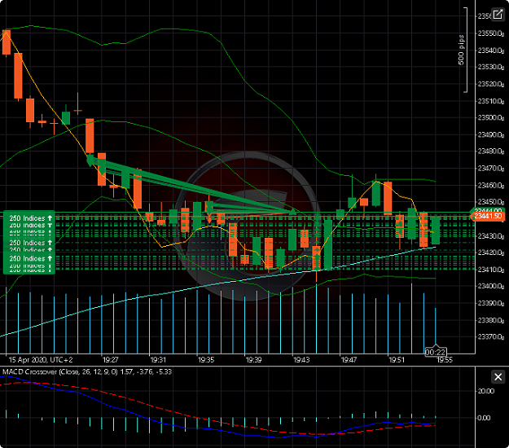Viewport: 509px width, 448px height.
Task: Click the 23370.0 price axis label
Action: (491, 336)
